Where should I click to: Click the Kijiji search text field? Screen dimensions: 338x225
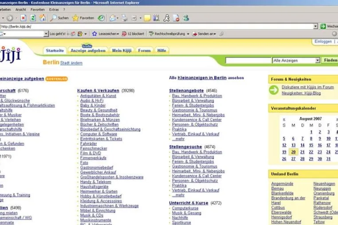point(248,61)
